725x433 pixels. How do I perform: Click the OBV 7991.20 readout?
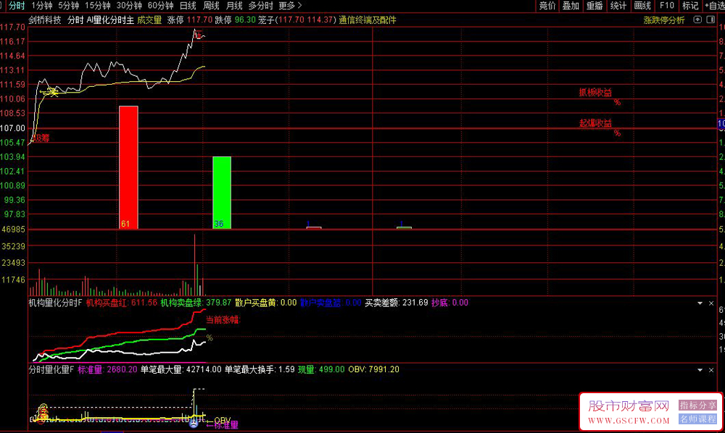tap(373, 370)
